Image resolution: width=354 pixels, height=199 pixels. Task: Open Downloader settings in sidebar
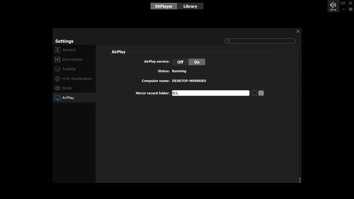coord(74,59)
